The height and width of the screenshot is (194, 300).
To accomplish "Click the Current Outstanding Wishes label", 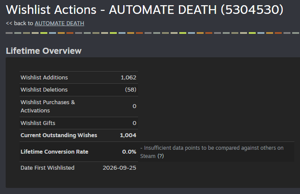I will tap(59, 135).
